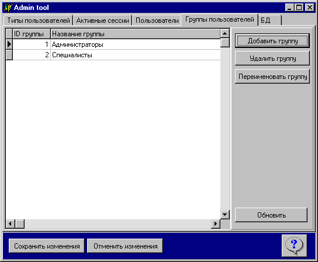Click Удалить группу button

click(272, 58)
